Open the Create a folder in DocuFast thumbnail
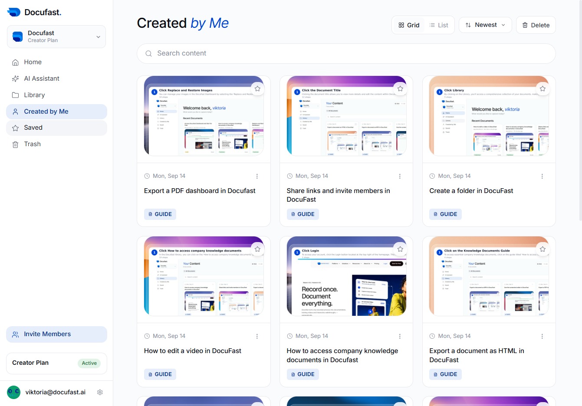 click(489, 116)
